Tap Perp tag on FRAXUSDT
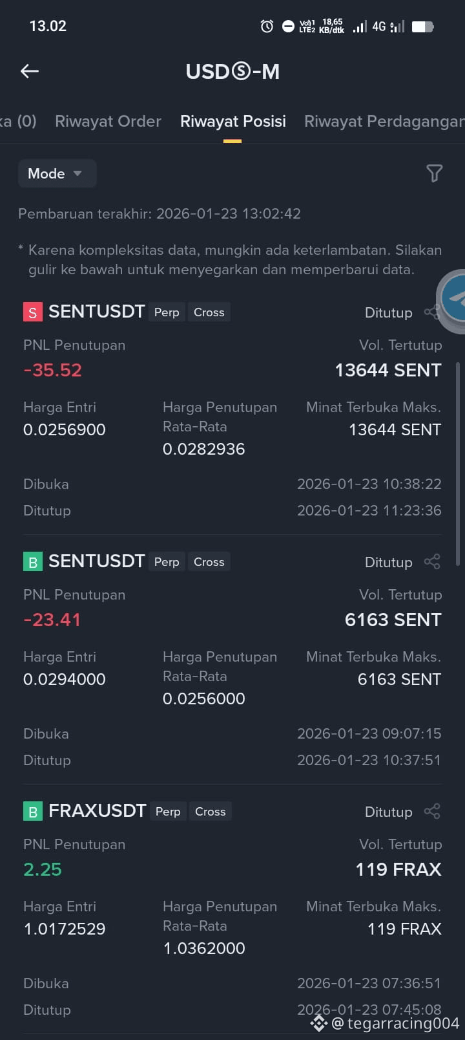Viewport: 465px width, 1040px height. [x=168, y=812]
